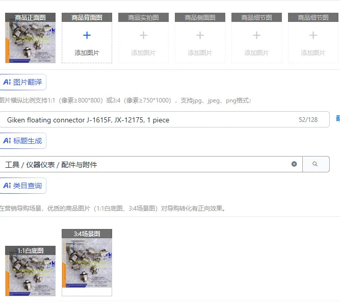The height and width of the screenshot is (307, 340).
Task: Click the plus icon under 商品实拍图
Action: 143,35
